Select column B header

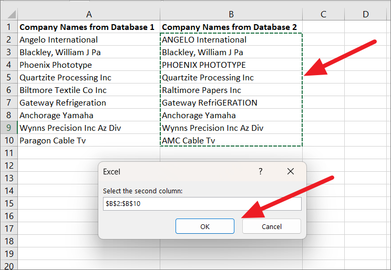(231, 14)
